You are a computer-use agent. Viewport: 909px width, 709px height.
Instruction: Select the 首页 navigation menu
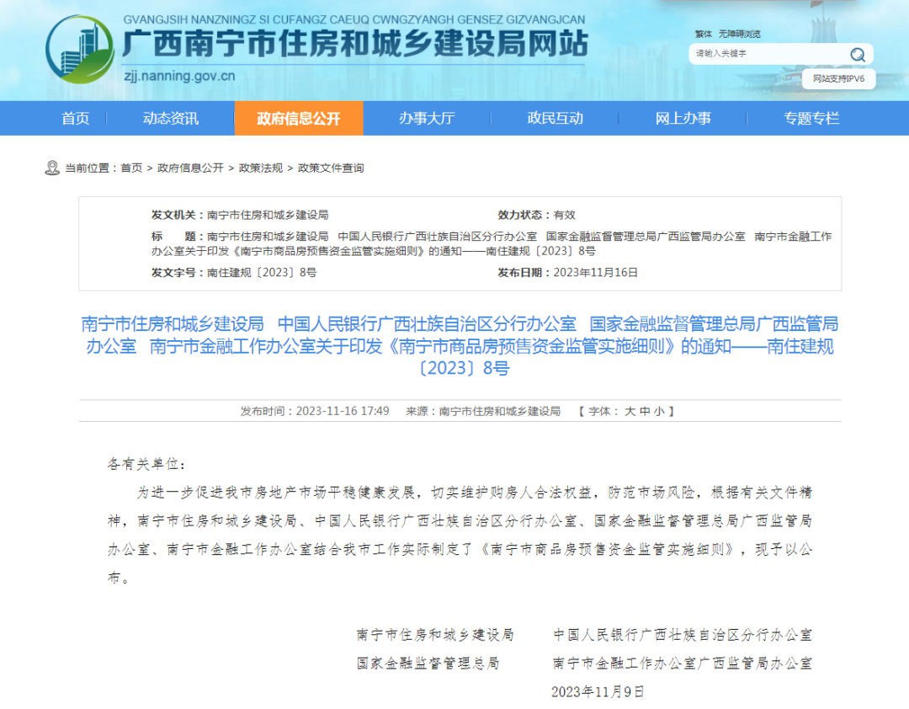tap(75, 118)
